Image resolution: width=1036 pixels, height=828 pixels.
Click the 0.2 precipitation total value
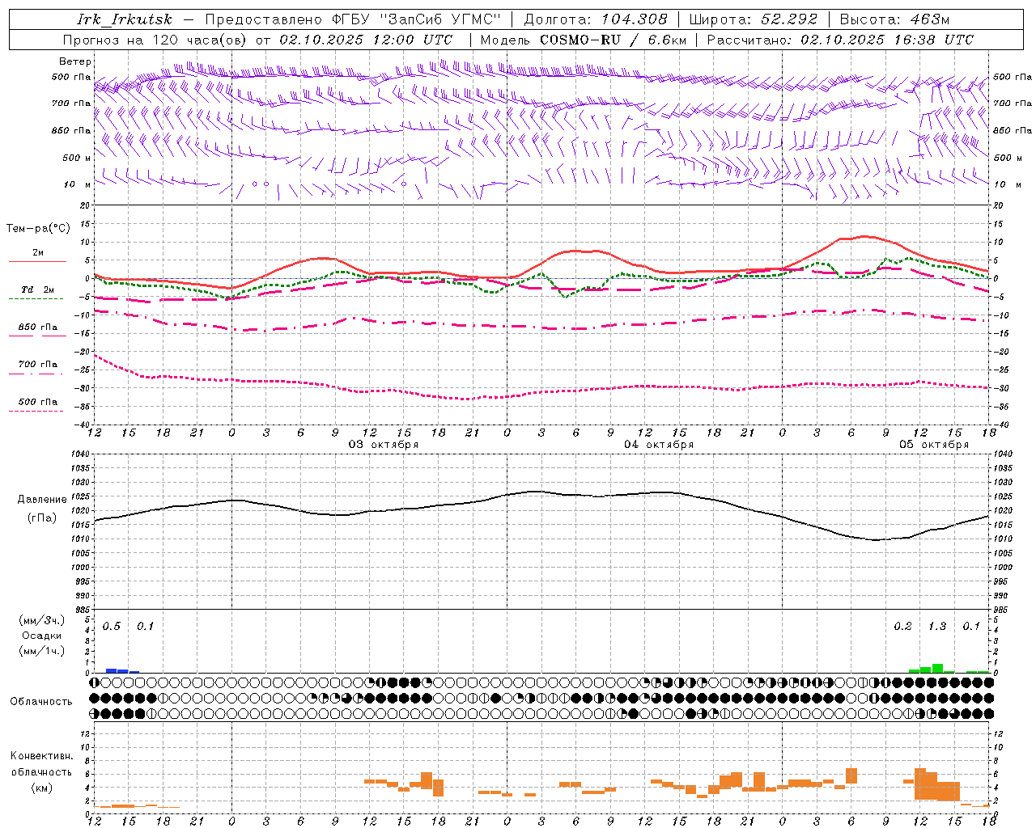coord(902,627)
